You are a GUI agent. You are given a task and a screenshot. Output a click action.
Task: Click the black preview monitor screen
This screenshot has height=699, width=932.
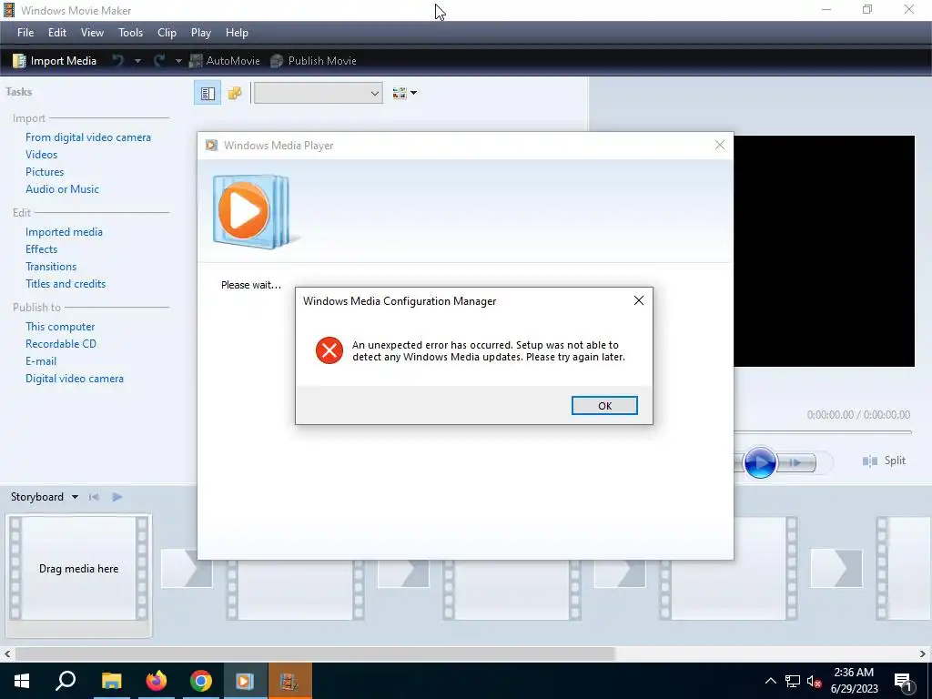pos(824,251)
